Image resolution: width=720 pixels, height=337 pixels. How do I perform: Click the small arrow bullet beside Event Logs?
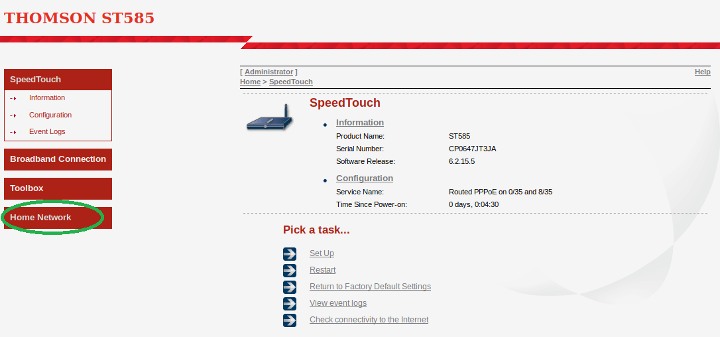point(13,132)
